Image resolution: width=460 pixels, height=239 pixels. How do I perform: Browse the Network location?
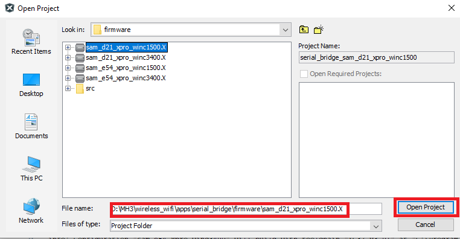coord(31,211)
